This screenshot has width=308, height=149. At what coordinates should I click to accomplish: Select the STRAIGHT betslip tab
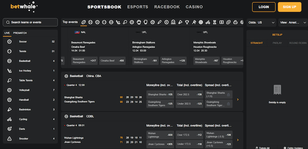point(257,43)
